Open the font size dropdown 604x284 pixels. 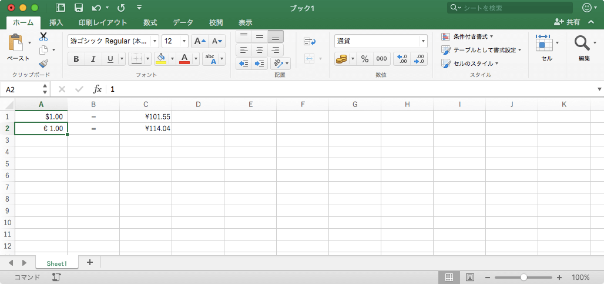[x=184, y=41]
